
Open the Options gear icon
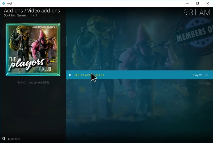4,138
